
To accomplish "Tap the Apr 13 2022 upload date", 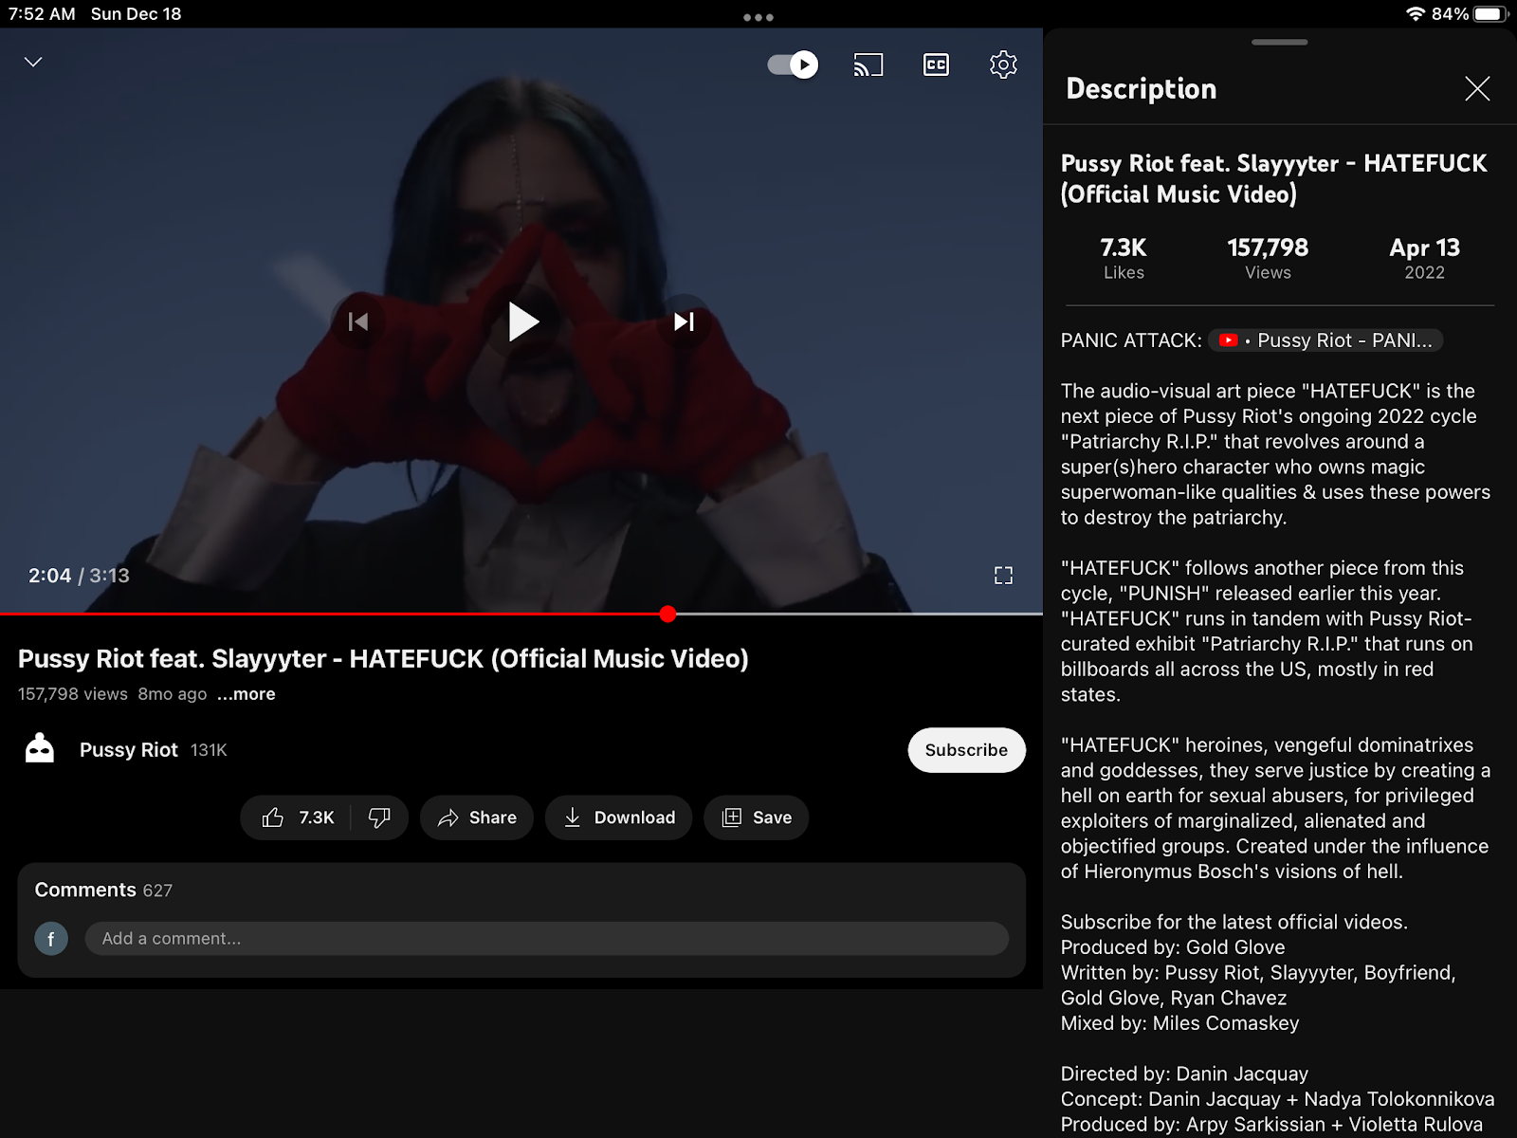I will click(1424, 259).
